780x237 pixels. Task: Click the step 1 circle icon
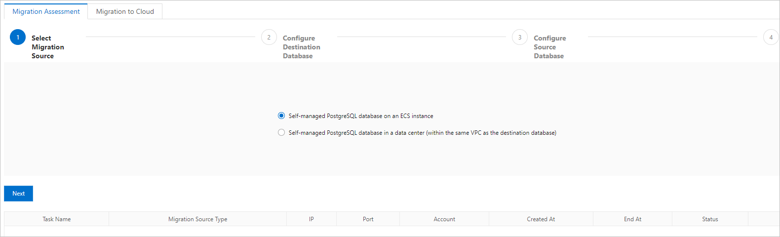(18, 37)
